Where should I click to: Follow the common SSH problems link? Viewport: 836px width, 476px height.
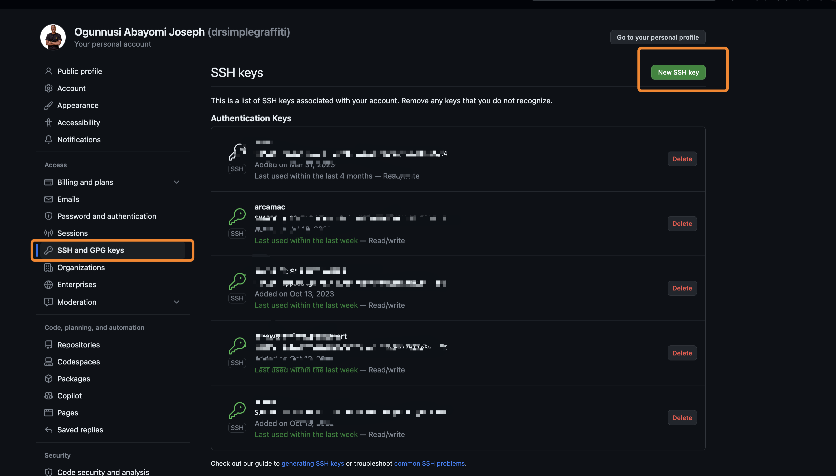[x=429, y=463]
